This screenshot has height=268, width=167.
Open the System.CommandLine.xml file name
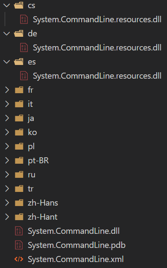[76, 259]
